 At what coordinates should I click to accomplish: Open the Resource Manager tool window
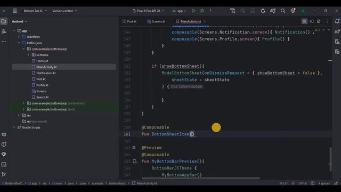[x=4, y=31]
